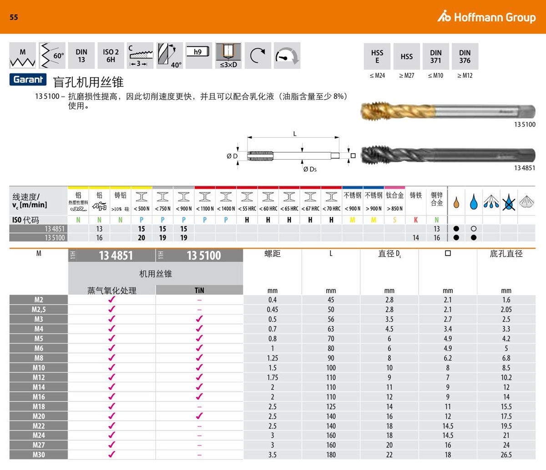Image resolution: width=546 pixels, height=470 pixels.
Task: Select the plain HSS icon above ≥M27
Action: click(407, 56)
